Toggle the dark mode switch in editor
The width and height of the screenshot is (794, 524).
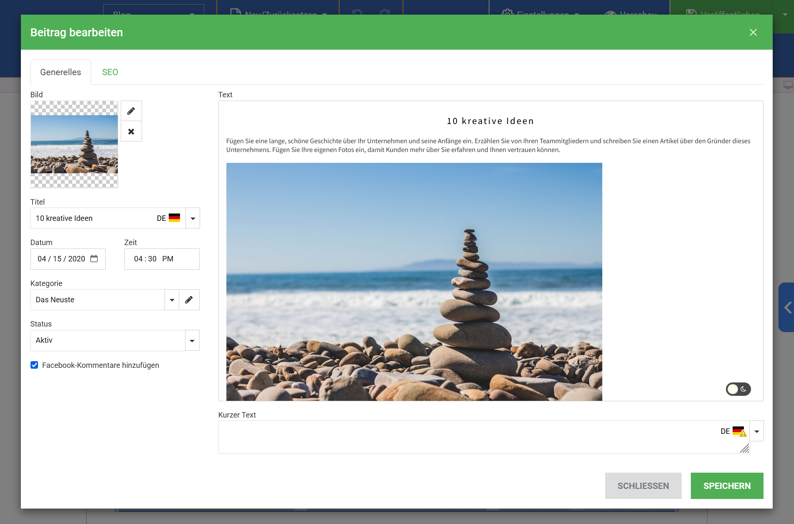738,389
